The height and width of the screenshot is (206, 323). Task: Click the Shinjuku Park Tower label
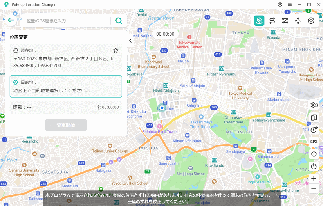pos(160,132)
